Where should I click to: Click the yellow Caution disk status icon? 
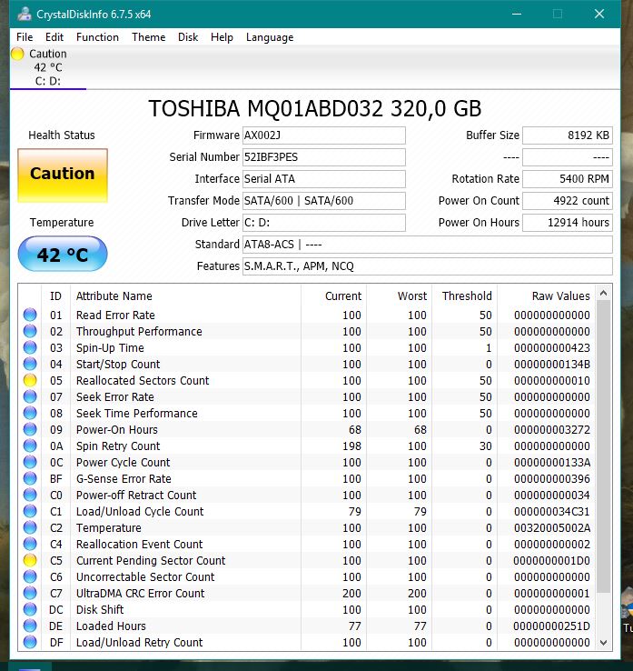[17, 54]
